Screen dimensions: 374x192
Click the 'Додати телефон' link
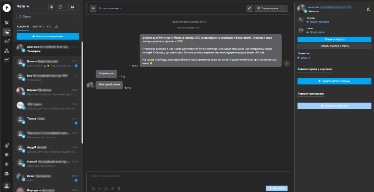314,22
